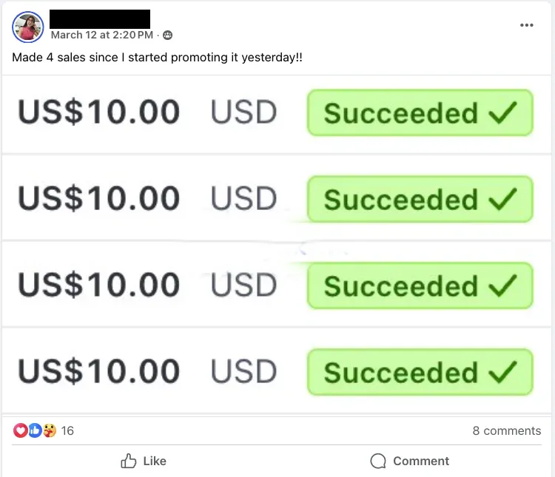
Task: Open the 8 comments link
Action: (506, 430)
